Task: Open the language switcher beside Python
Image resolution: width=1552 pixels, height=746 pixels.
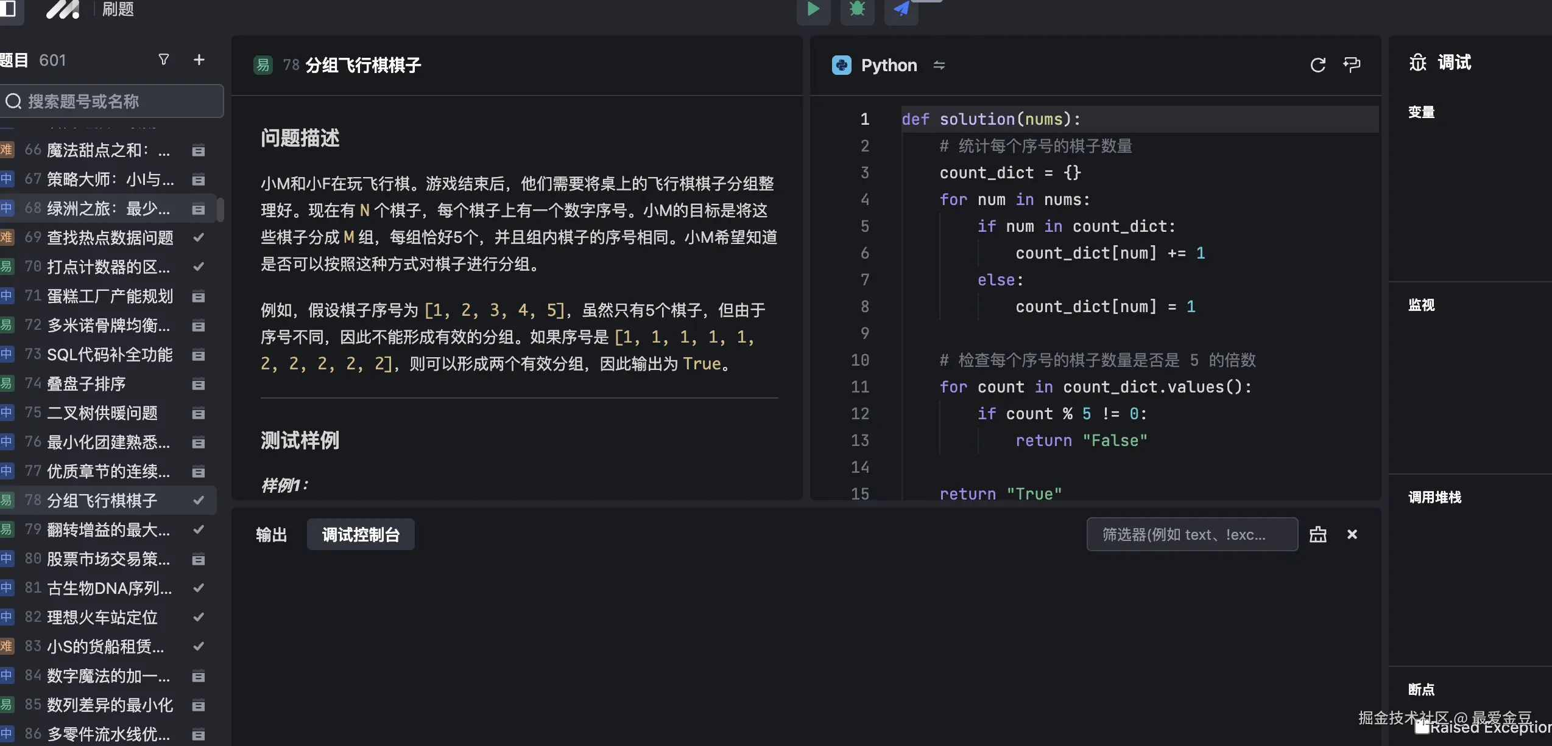Action: point(939,65)
